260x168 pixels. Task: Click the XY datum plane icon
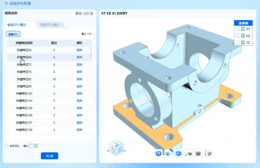point(243,29)
